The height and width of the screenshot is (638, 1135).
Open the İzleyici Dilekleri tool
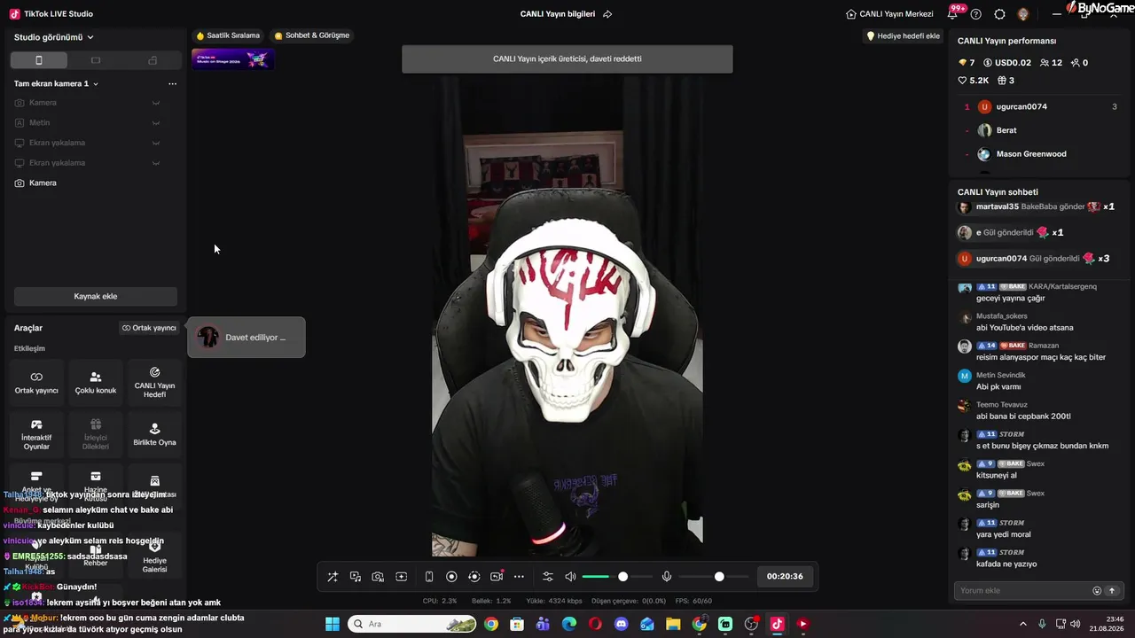coord(96,435)
